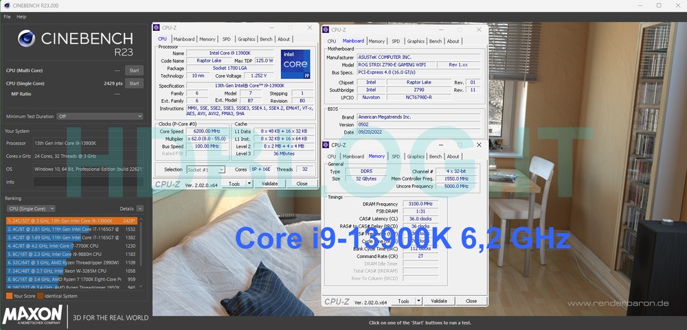This screenshot has width=687, height=330.
Task: Open Tools dropdown arrow in Memory window
Action: click(x=418, y=301)
